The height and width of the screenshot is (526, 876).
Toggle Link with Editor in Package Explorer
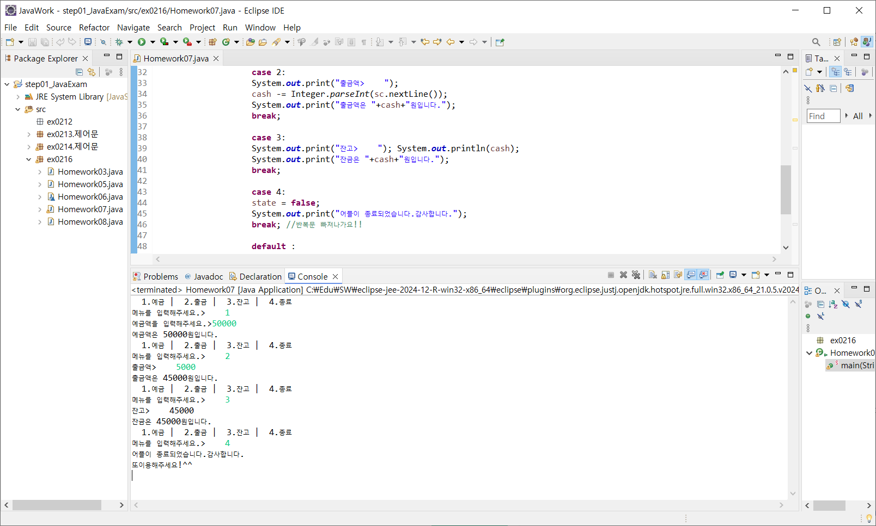coord(92,72)
